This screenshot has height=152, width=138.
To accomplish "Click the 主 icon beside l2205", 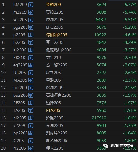I will (x=30, y=141).
